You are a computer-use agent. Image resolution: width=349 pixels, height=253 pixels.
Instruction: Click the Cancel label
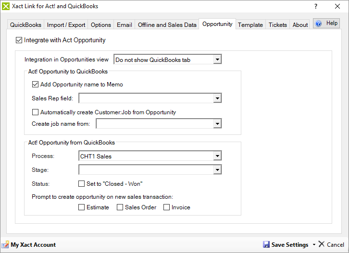click(336, 245)
